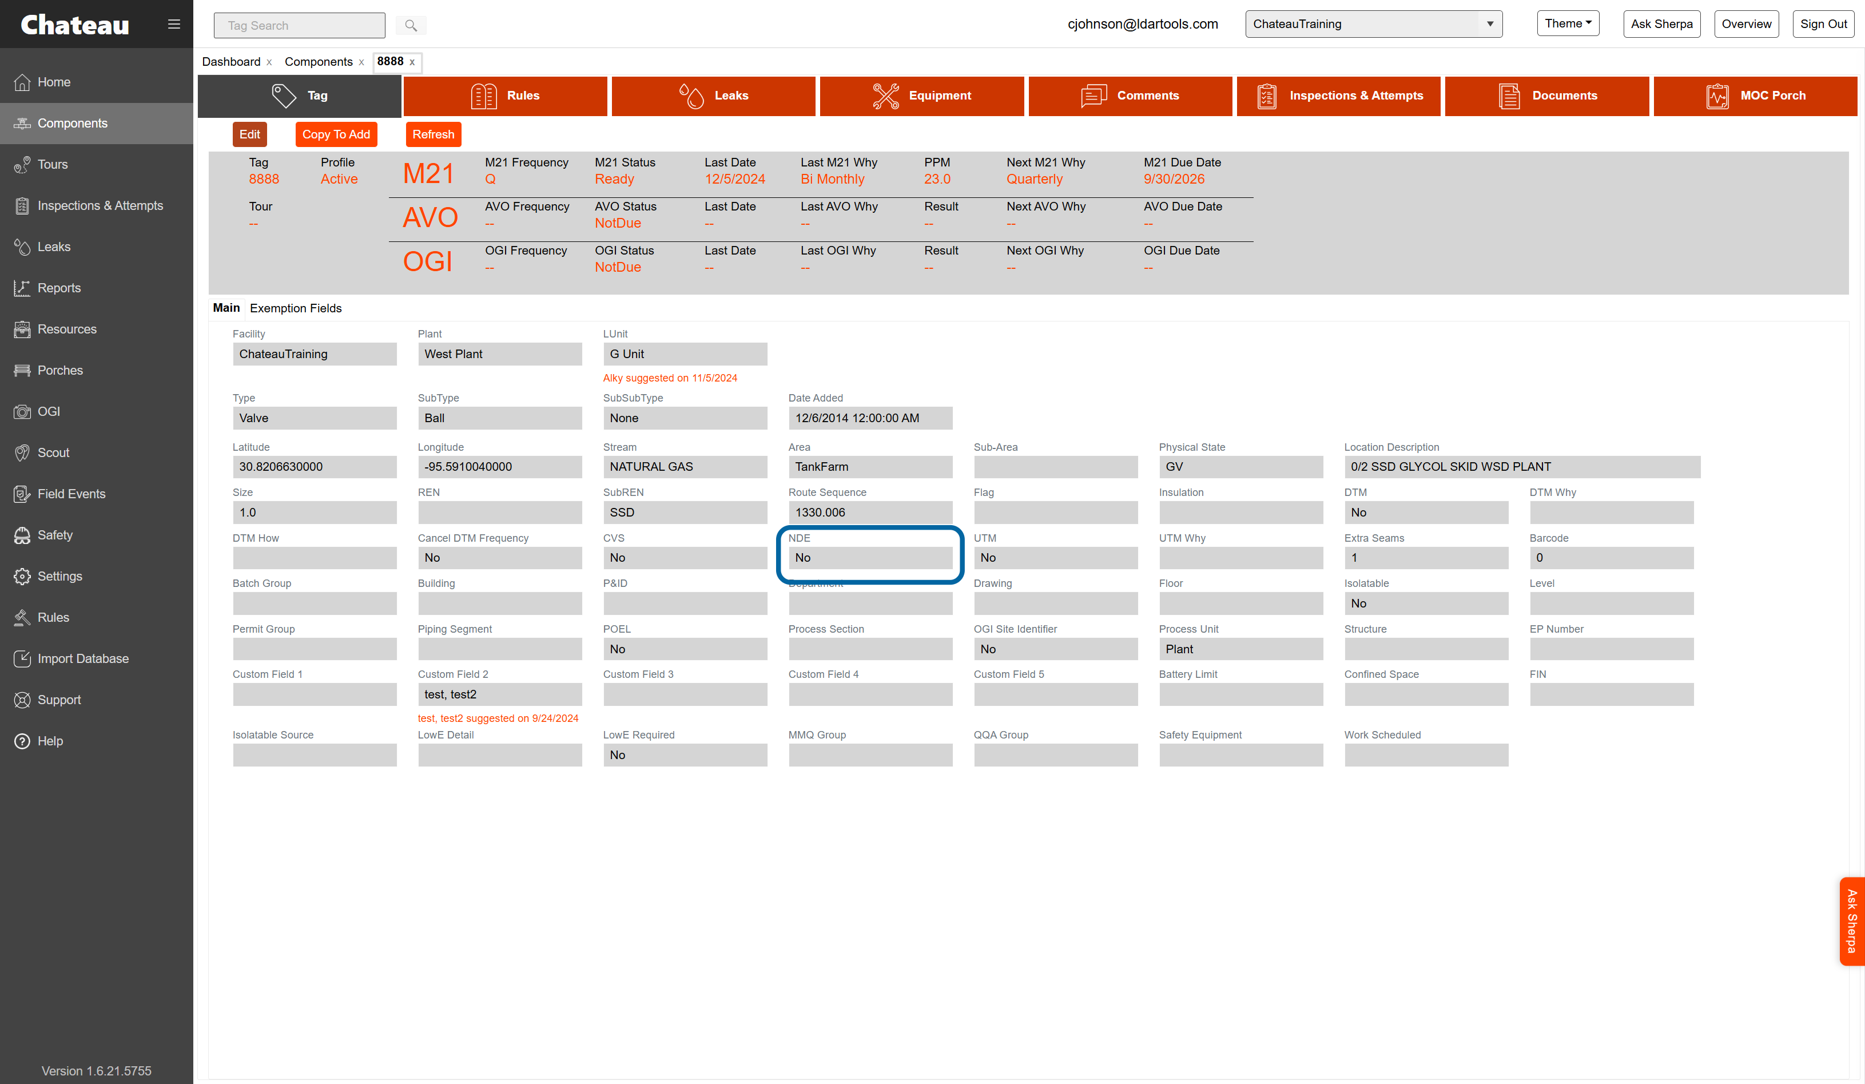This screenshot has width=1865, height=1084.
Task: Open Home from the sidebar
Action: (x=96, y=82)
